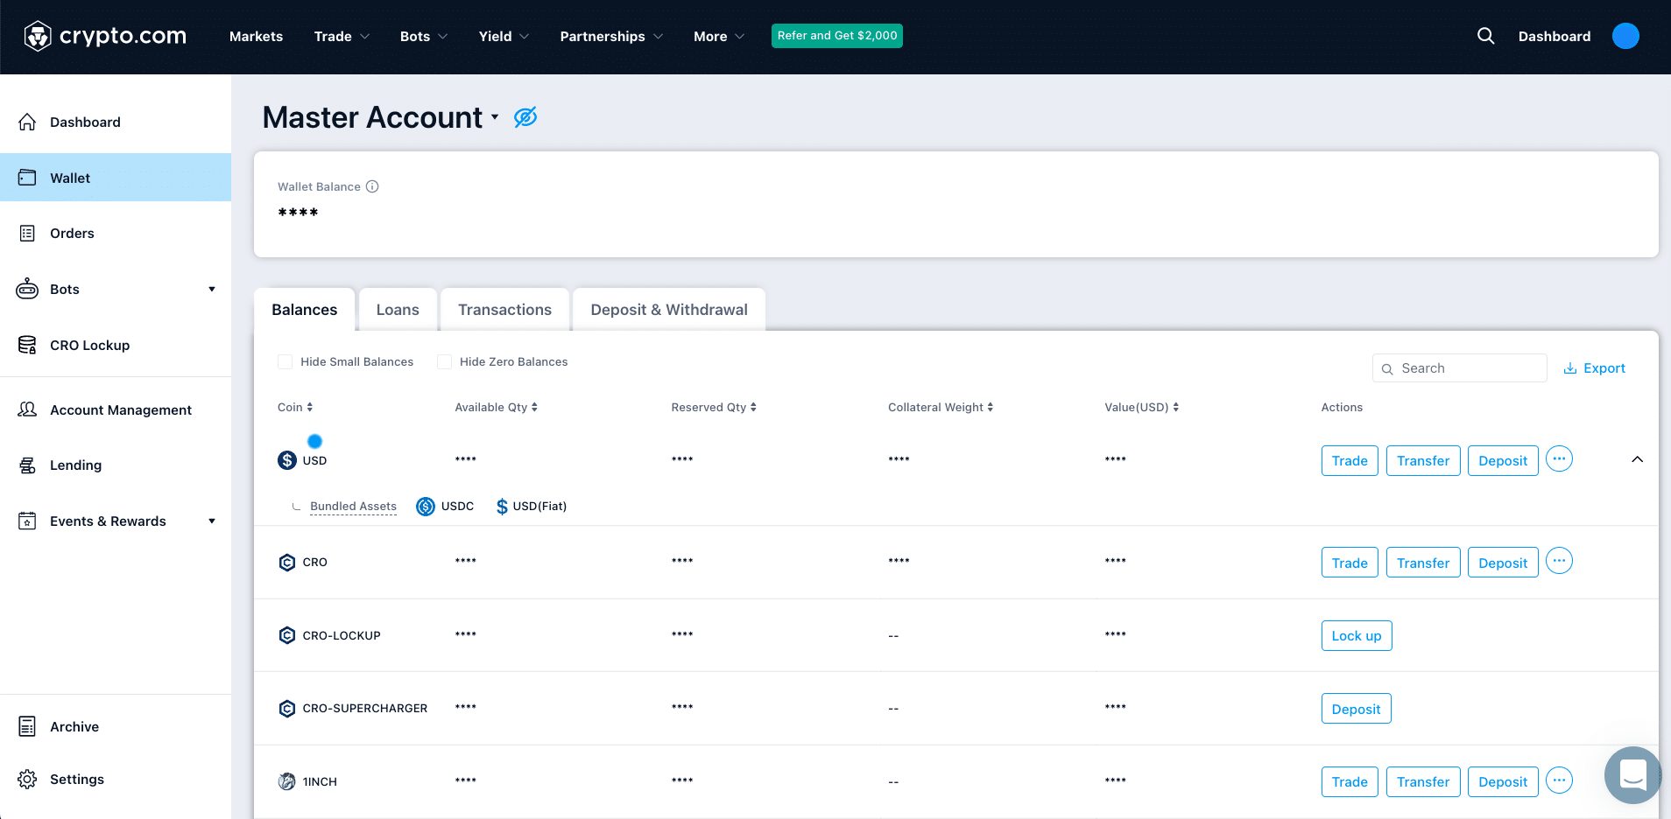This screenshot has width=1671, height=819.
Task: Open more actions for 1INCH row
Action: point(1559,780)
